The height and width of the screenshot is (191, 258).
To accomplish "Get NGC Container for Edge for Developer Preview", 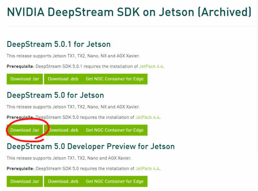I will click(115, 181).
